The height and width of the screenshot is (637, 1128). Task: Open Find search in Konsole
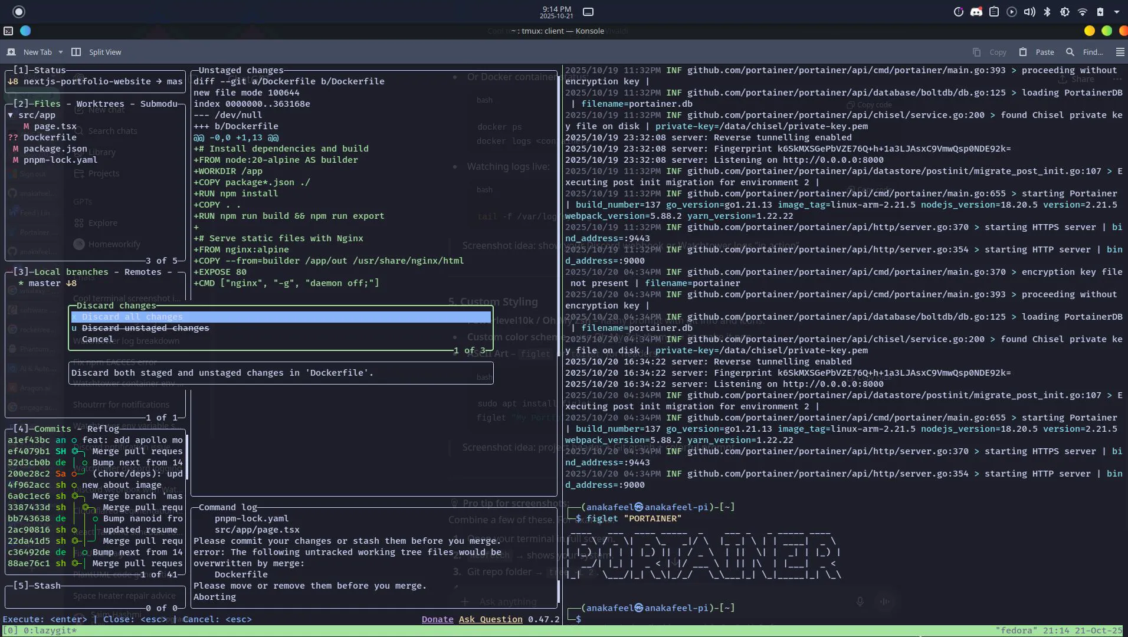1084,52
